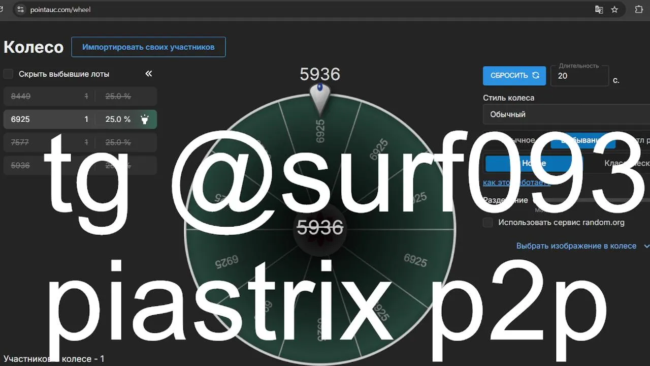The height and width of the screenshot is (366, 650).
Task: Click the winner label 5936 above wheel
Action: pyautogui.click(x=320, y=74)
